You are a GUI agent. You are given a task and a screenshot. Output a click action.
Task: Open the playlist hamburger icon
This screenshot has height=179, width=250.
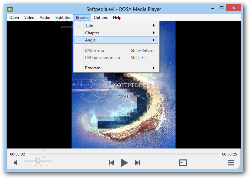click(231, 163)
